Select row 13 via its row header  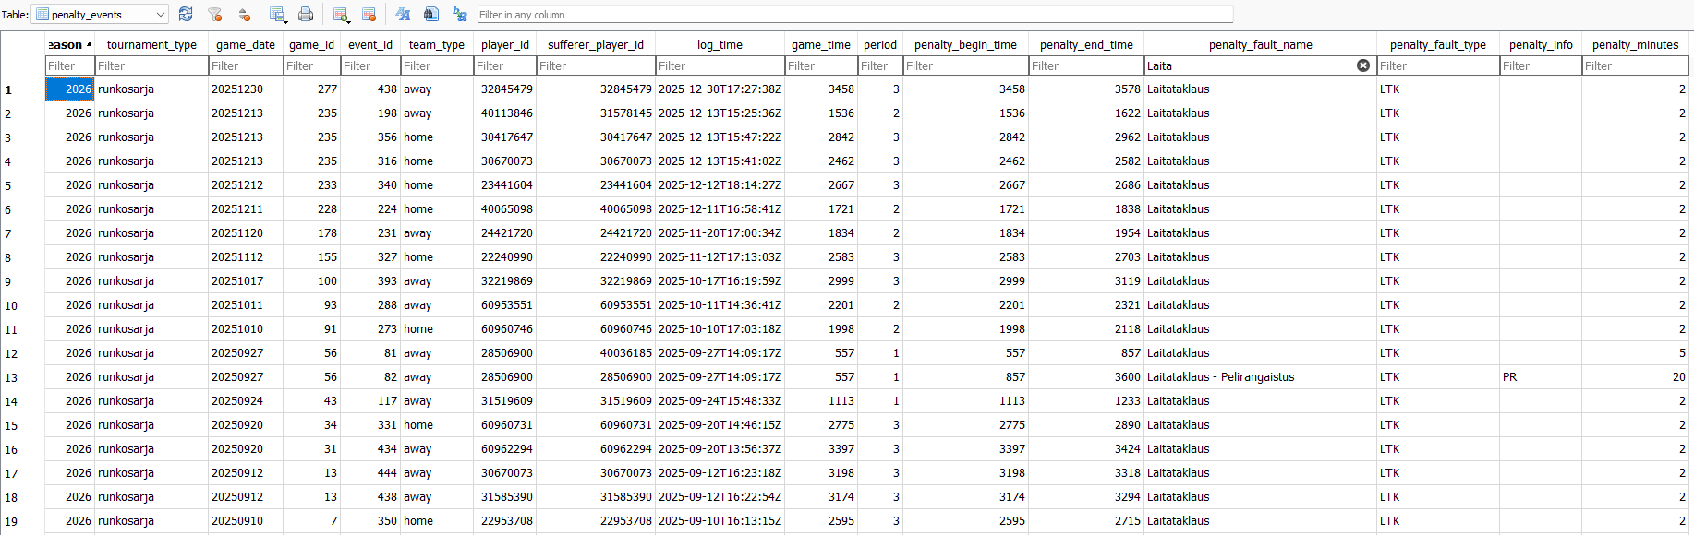coord(11,377)
